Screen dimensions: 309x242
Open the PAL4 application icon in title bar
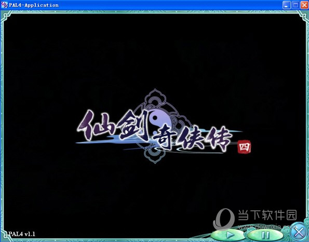coord(4,5)
